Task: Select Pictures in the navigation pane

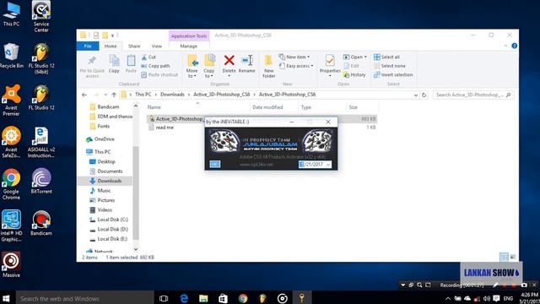Action: [102, 200]
